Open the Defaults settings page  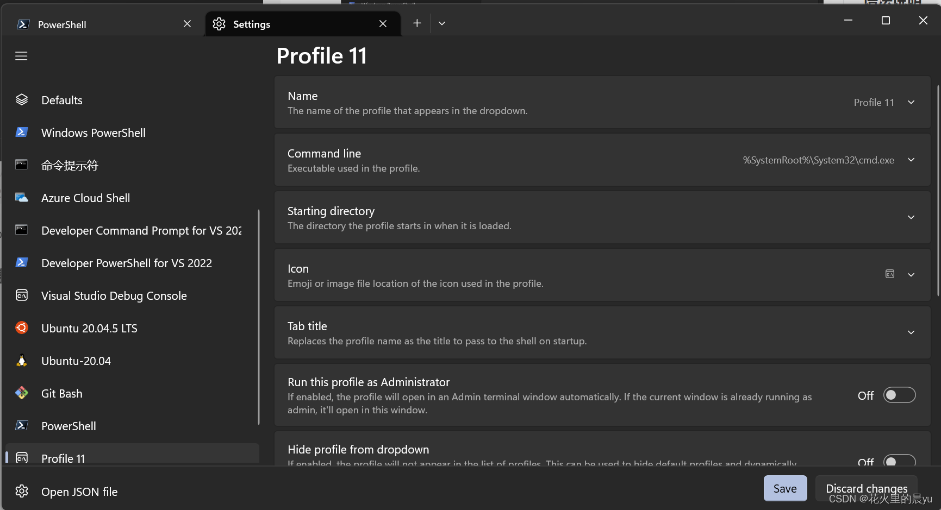pyautogui.click(x=132, y=100)
